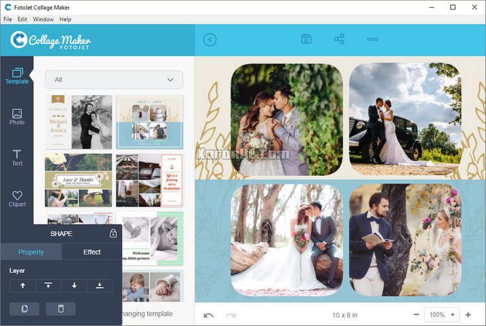Open the File menu
486x326 pixels.
pyautogui.click(x=8, y=19)
